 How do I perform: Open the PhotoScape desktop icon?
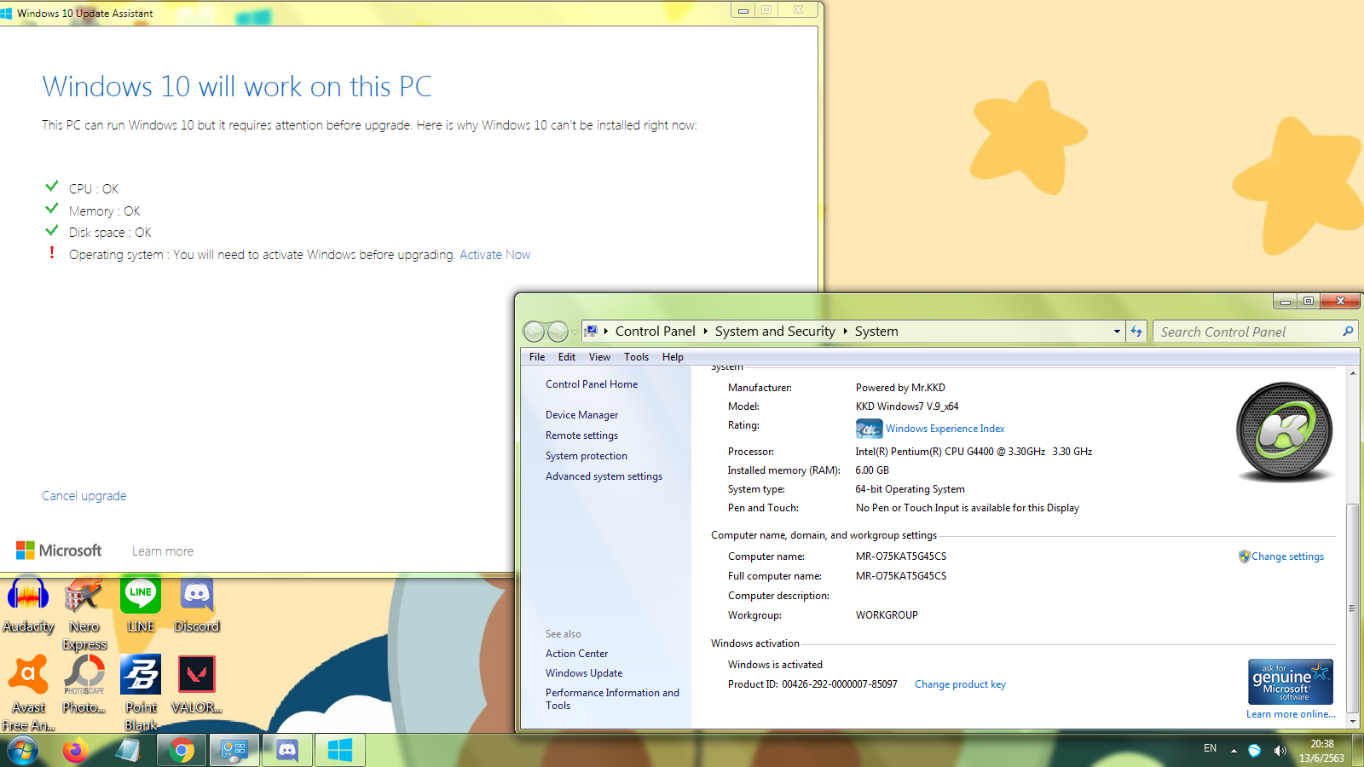click(x=84, y=684)
